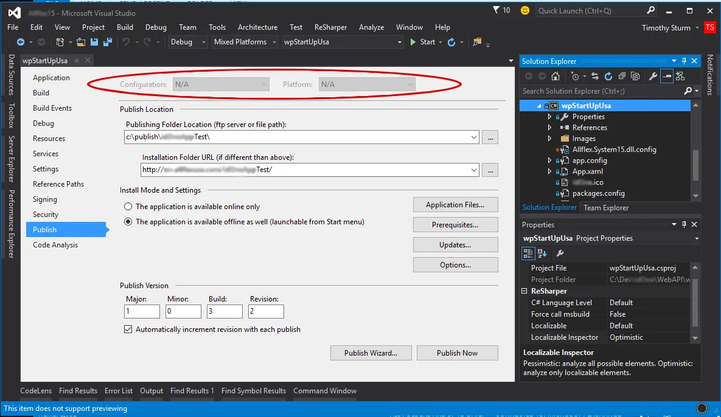
Task: Click the Application Files button
Action: pyautogui.click(x=455, y=205)
